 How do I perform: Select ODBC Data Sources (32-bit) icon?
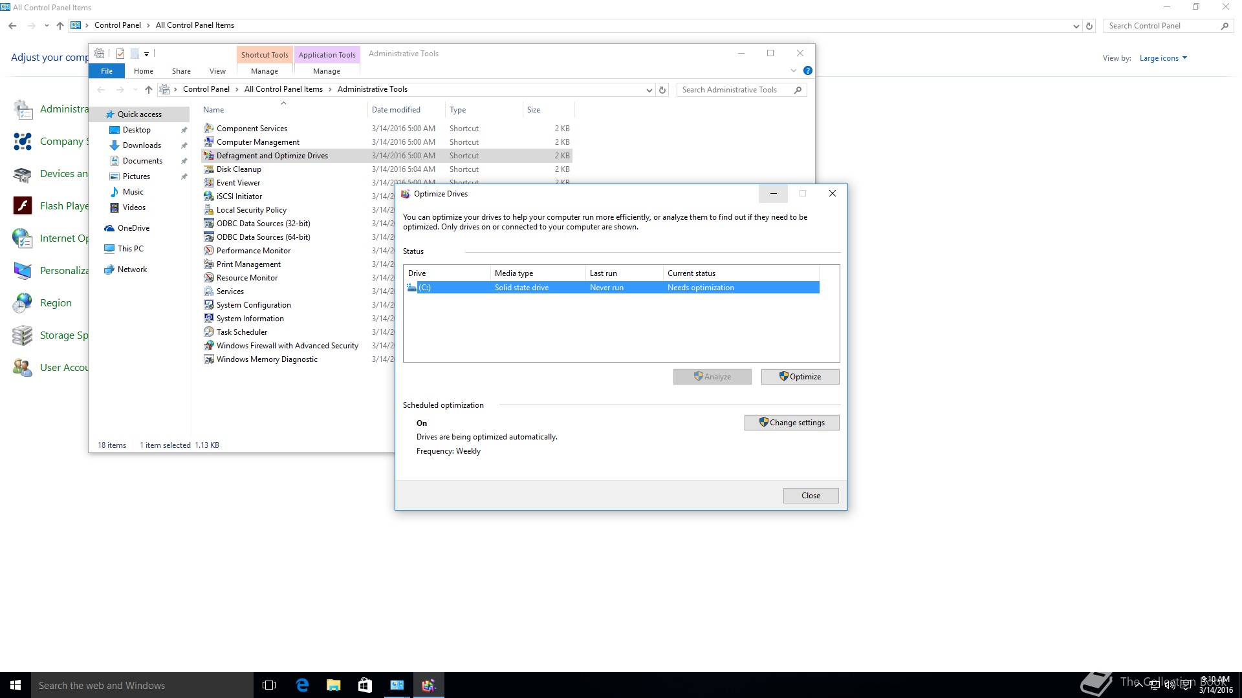[x=208, y=224]
